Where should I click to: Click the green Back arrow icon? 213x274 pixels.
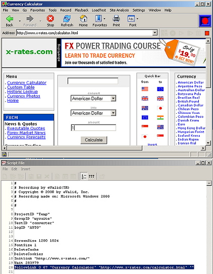tap(10, 19)
